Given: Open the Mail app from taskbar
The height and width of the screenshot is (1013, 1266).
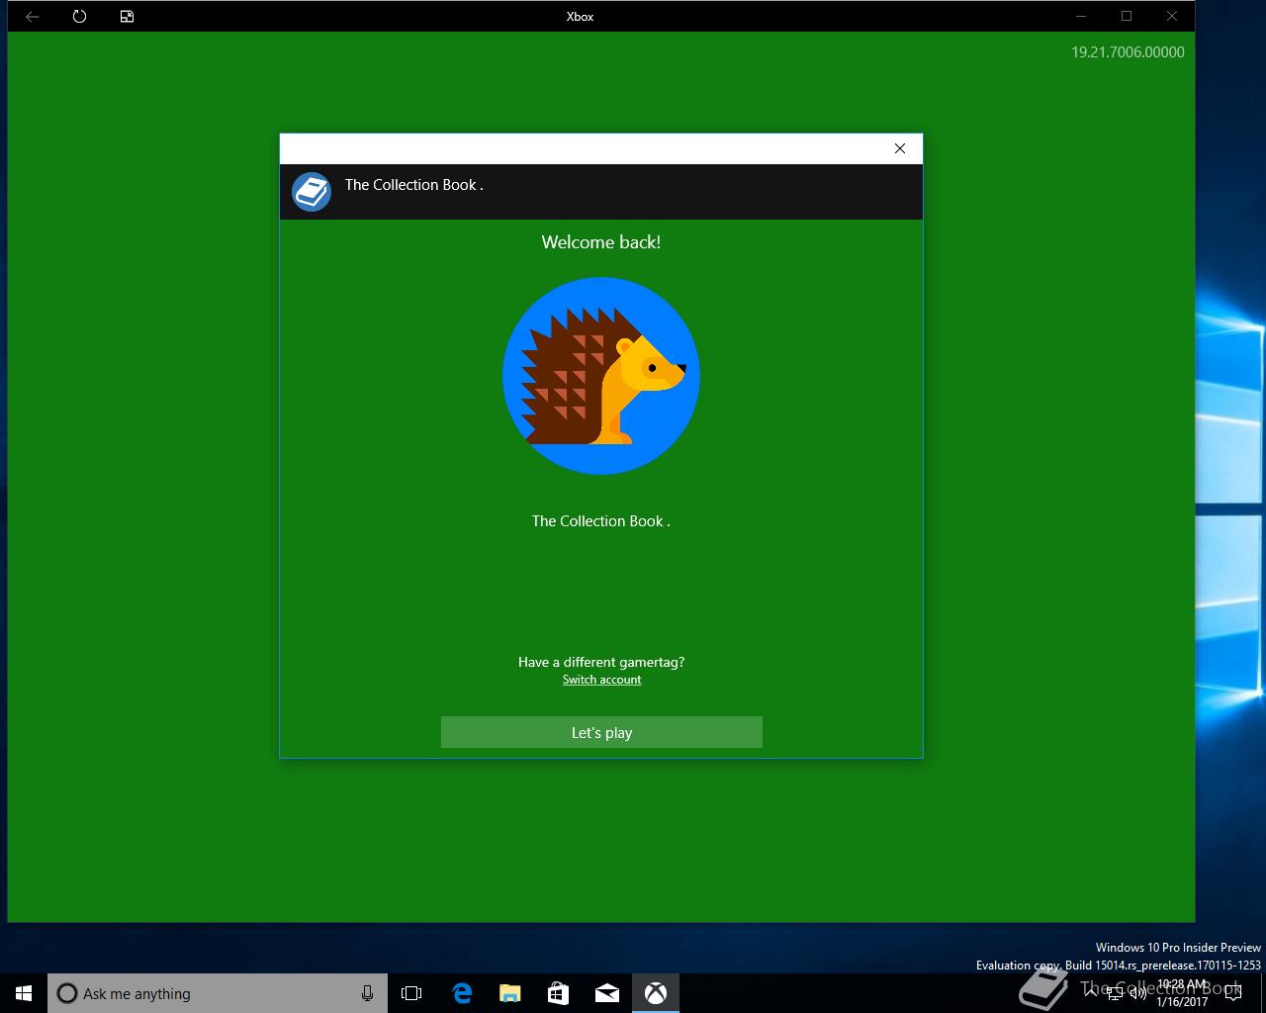Looking at the screenshot, I should click(x=607, y=993).
